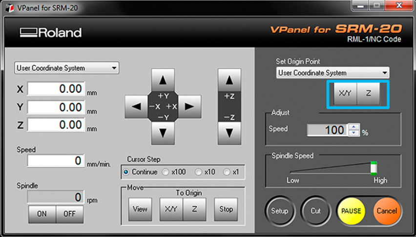The height and width of the screenshot is (237, 416).
Task: Turn the spindle OFF
Action: click(x=69, y=214)
